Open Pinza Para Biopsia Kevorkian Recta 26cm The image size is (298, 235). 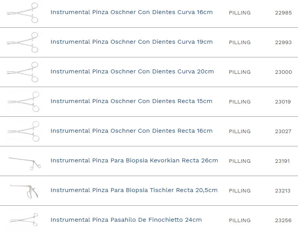point(134,160)
